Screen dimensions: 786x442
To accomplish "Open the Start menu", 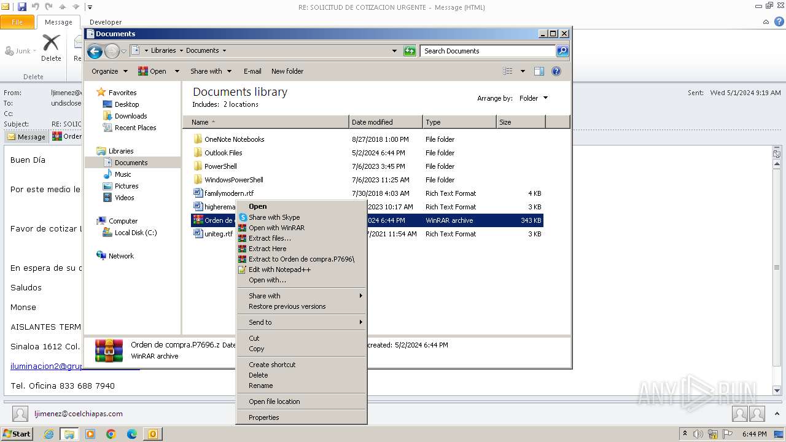I will coord(17,434).
